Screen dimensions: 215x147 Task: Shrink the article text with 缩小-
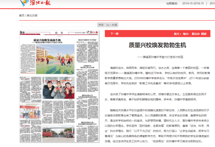[x=186, y=34]
